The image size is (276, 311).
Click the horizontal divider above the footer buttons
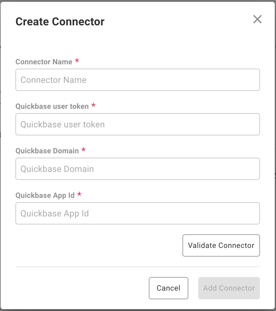tap(137, 266)
